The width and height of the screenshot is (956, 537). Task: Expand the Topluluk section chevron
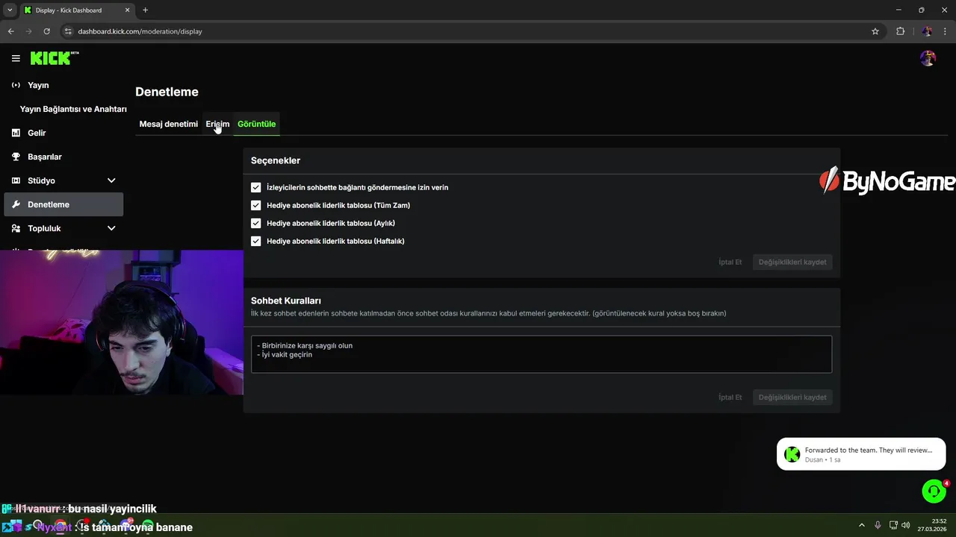(x=111, y=228)
